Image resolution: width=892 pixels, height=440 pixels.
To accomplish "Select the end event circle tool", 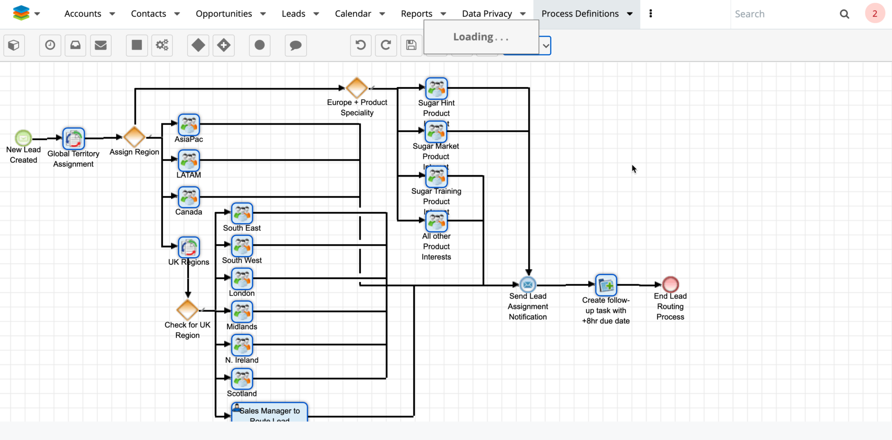I will [260, 45].
